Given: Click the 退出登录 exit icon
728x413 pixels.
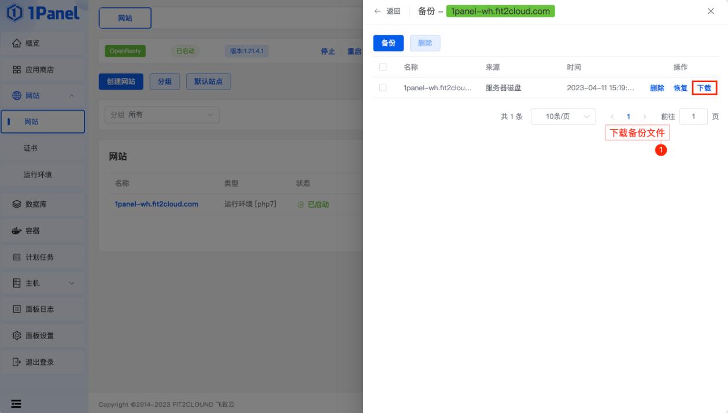Looking at the screenshot, I should click(17, 362).
